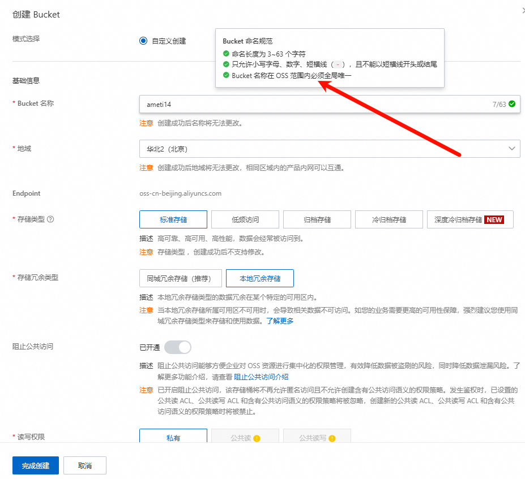Open the 阻止公共访问介绍 link
Screen dimensions: 525x479
coord(261,377)
